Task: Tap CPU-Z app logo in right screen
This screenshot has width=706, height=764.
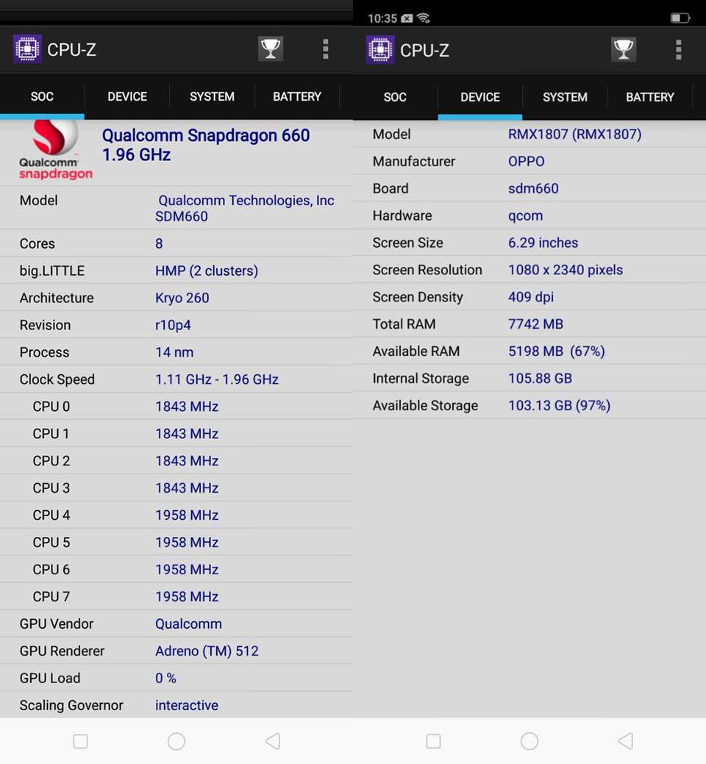Action: click(380, 50)
